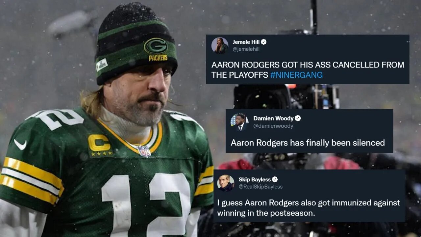421x237 pixels.
Task: Click the Nike swoosh on the jersey sleeve
Action: (x=20, y=145)
